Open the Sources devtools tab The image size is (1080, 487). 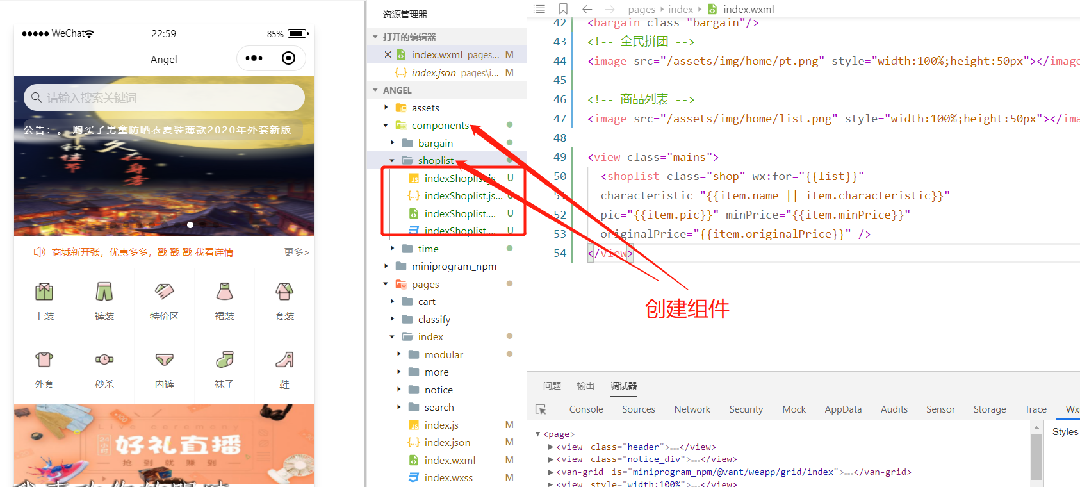[x=639, y=409]
